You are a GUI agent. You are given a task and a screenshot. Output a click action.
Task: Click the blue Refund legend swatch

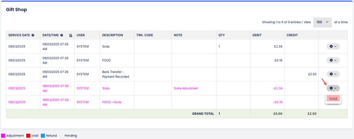coord(43,135)
